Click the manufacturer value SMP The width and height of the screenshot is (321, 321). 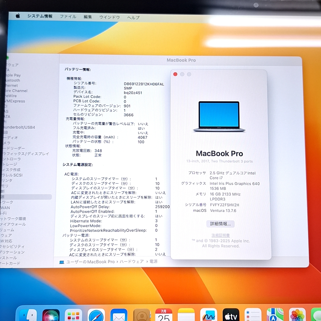[x=128, y=88]
